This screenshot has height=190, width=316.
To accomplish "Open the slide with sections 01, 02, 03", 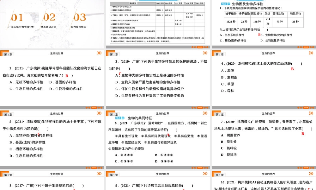I will (x=52, y=24).
